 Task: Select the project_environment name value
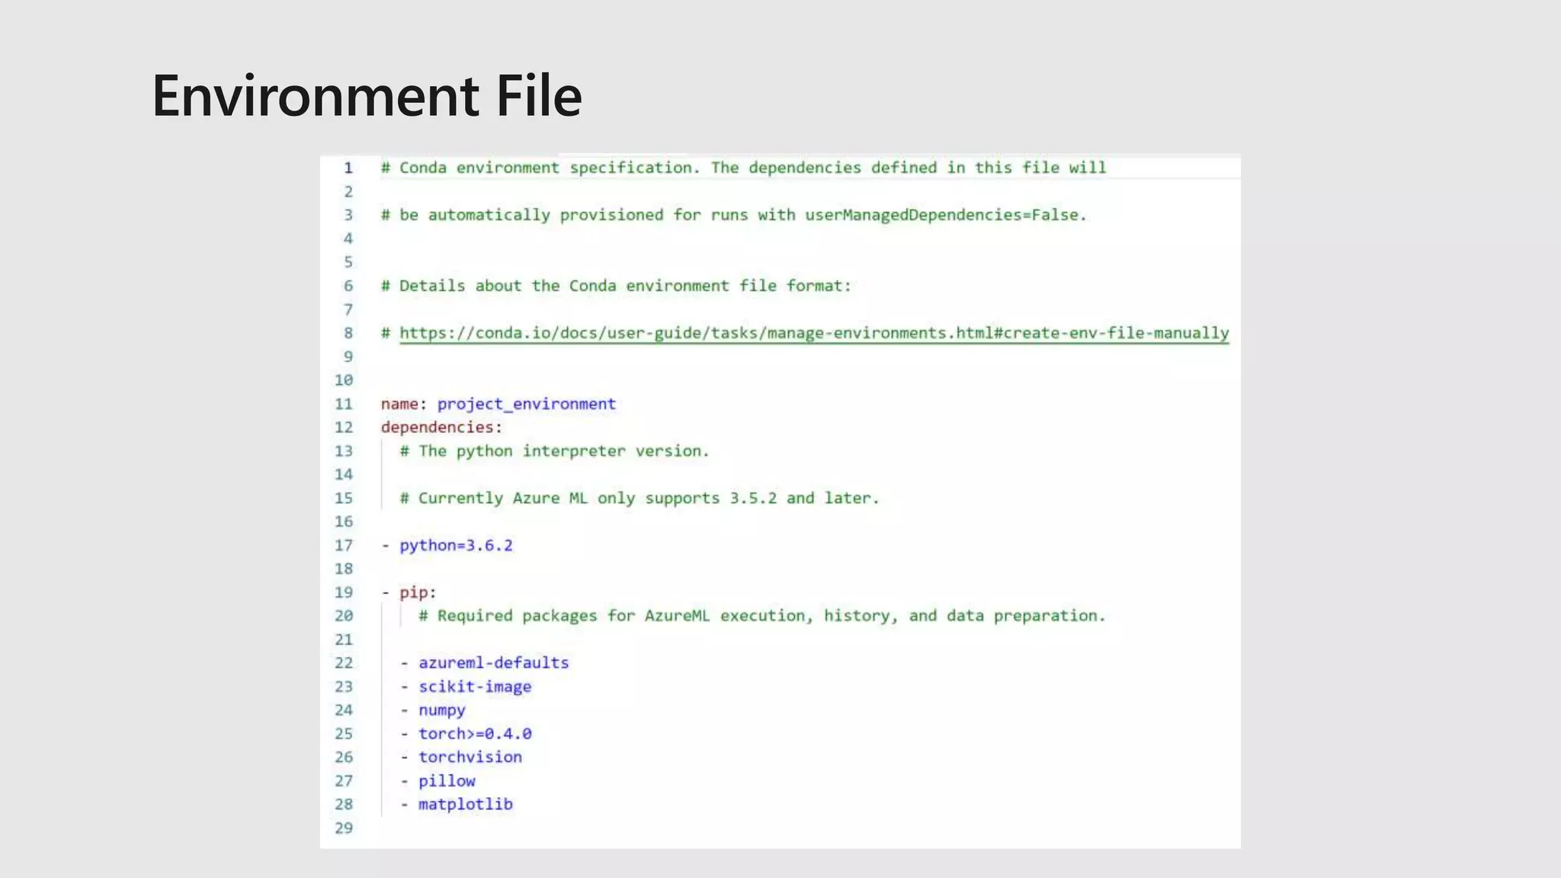point(526,404)
